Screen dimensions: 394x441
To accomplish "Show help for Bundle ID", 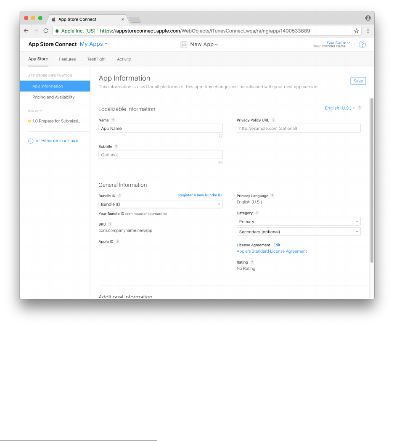I will point(119,196).
